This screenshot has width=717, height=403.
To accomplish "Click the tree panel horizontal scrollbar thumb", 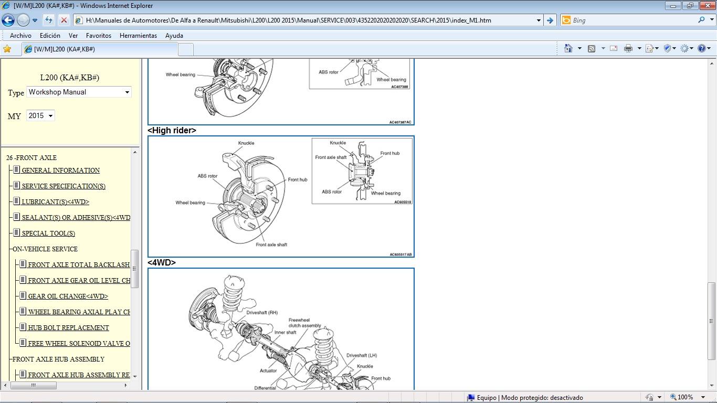I will (34, 385).
